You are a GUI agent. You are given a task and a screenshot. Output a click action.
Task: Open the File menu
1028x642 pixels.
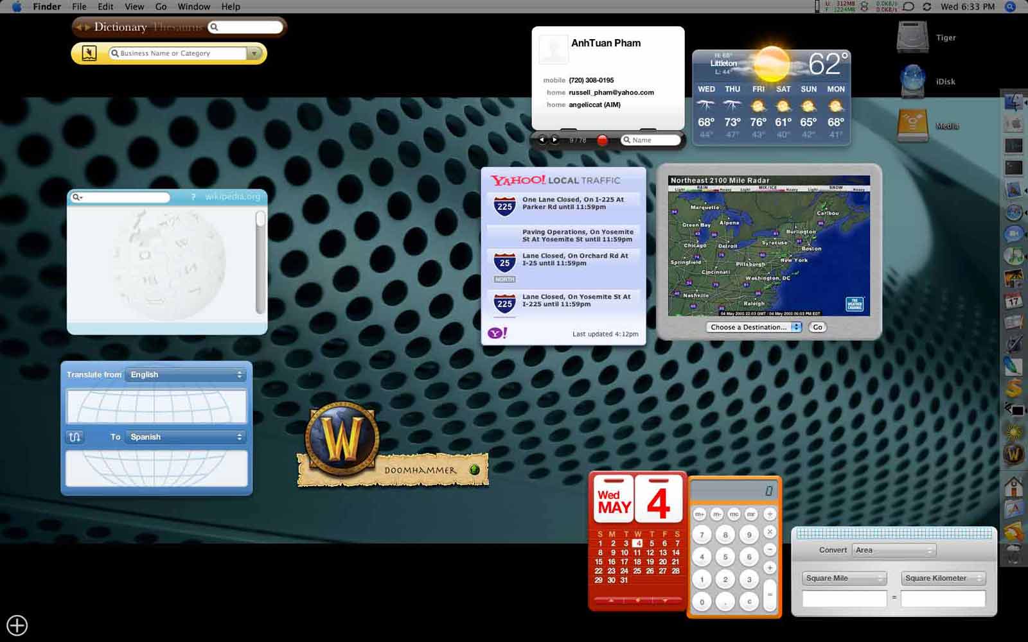click(79, 6)
